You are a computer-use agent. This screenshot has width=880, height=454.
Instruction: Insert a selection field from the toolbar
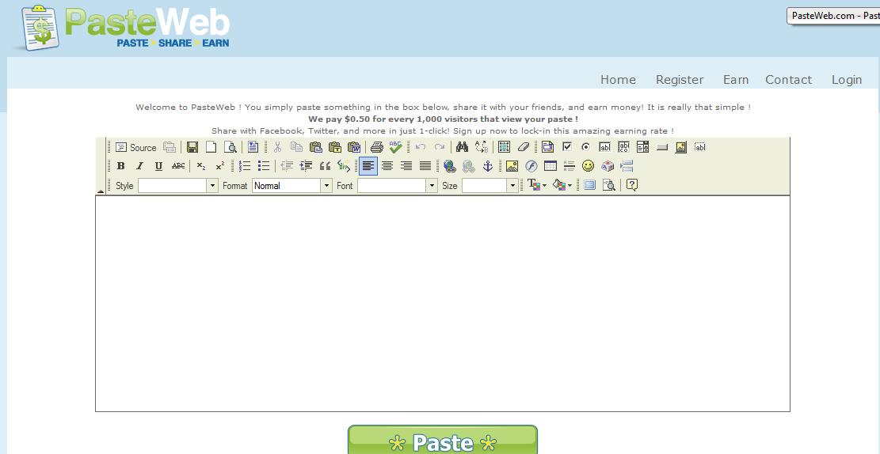(x=642, y=147)
